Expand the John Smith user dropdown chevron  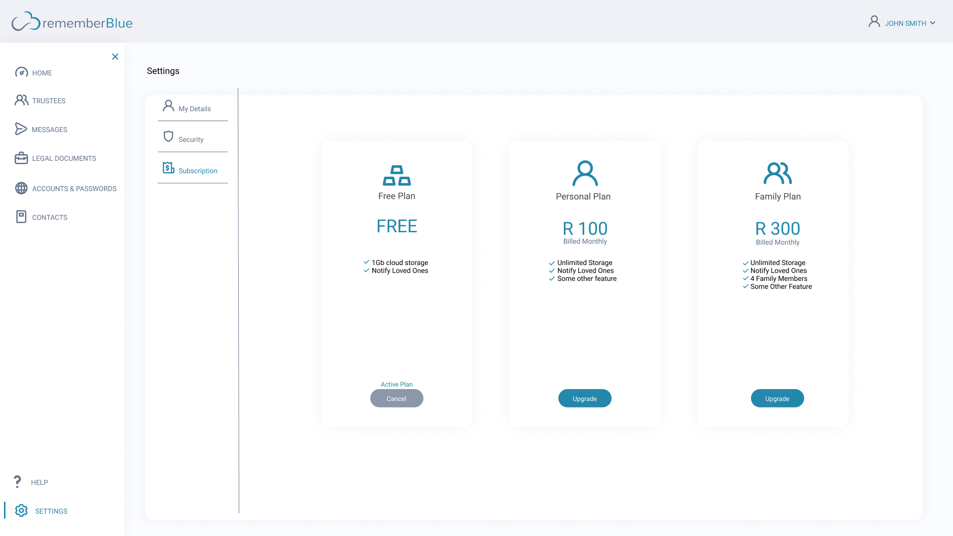[933, 23]
